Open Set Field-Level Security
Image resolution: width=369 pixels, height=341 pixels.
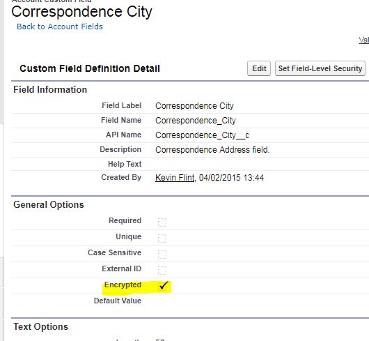[320, 68]
